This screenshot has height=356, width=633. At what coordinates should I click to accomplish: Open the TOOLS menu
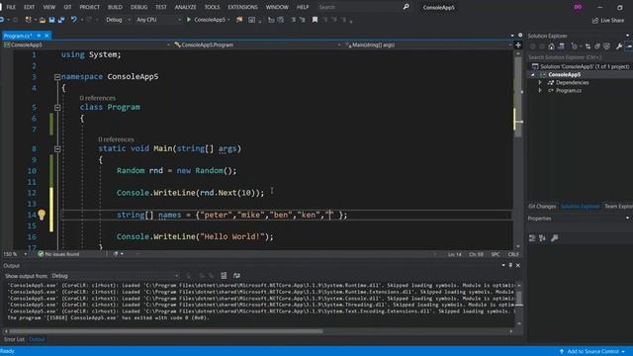212,7
